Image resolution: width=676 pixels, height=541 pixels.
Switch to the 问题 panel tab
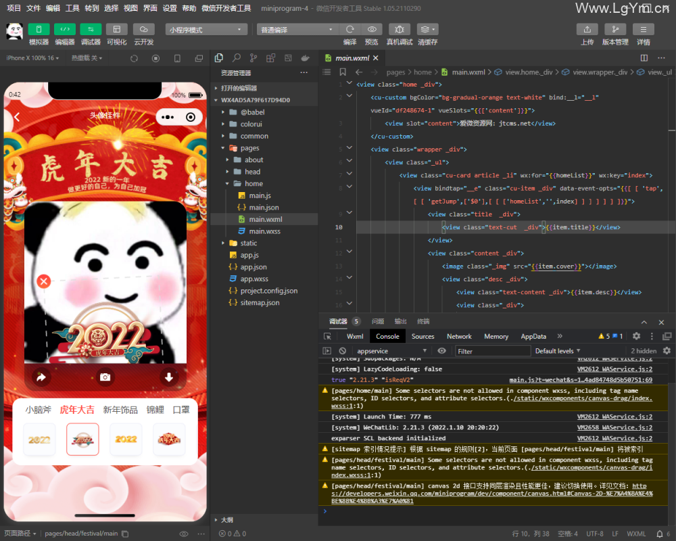[x=378, y=321]
